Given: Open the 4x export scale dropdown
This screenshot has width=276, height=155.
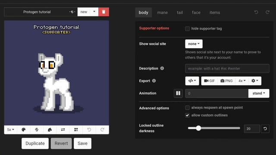Looking at the screenshot, I should [x=242, y=81].
